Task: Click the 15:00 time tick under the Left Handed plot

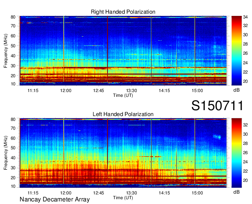Action: pos(197,193)
